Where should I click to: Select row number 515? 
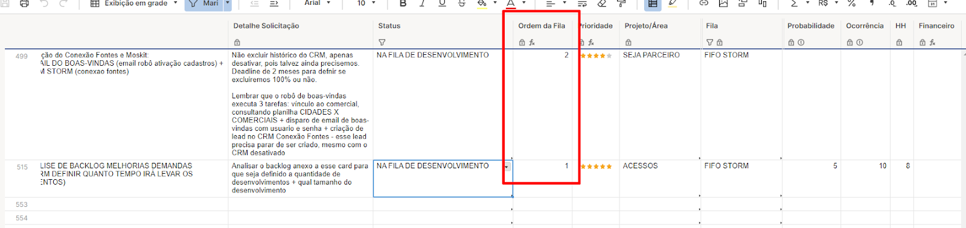coord(22,167)
